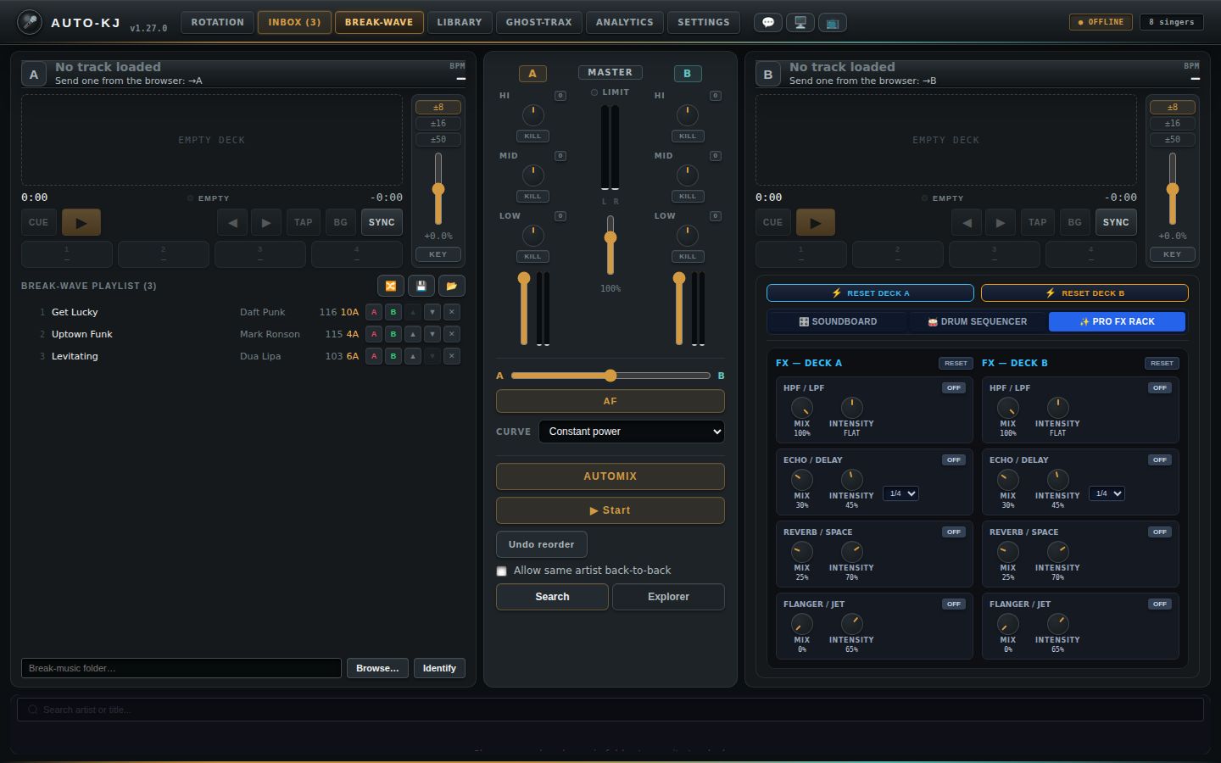Screen dimensions: 1221x763
Task: Shuffle the Break-Wave playlist
Action: click(x=391, y=287)
